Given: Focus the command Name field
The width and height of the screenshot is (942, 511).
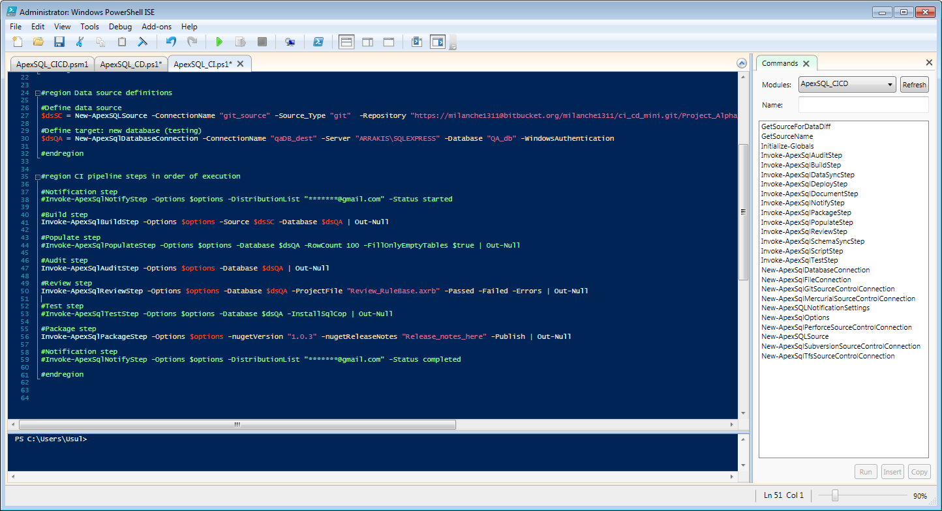Looking at the screenshot, I should [x=863, y=105].
